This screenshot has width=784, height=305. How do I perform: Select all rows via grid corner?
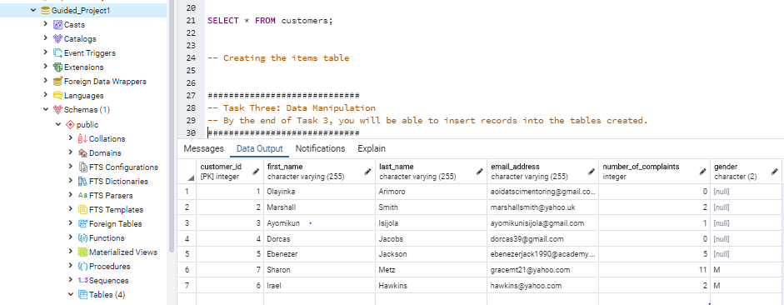point(187,172)
